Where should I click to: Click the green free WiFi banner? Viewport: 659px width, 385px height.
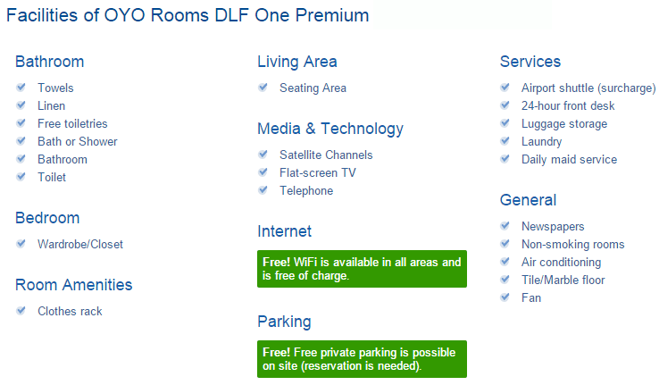(x=362, y=269)
